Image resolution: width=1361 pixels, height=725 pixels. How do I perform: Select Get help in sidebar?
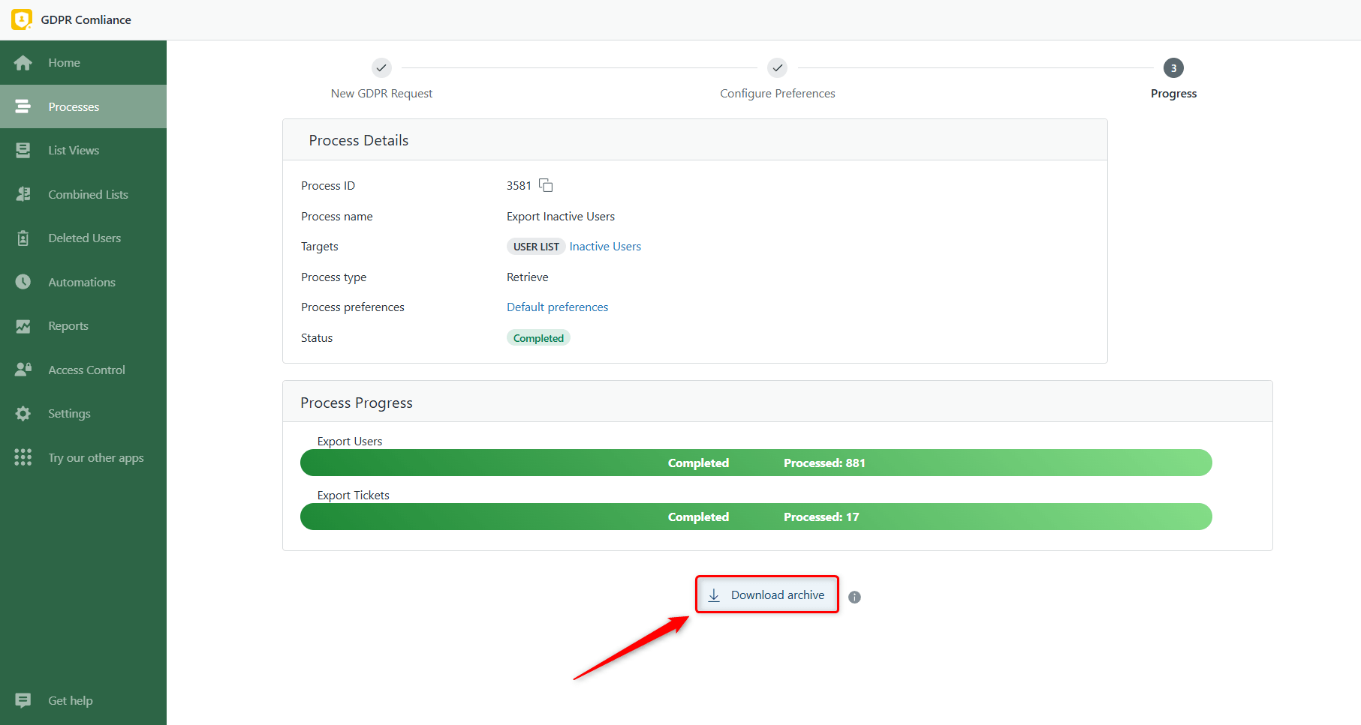(x=83, y=700)
